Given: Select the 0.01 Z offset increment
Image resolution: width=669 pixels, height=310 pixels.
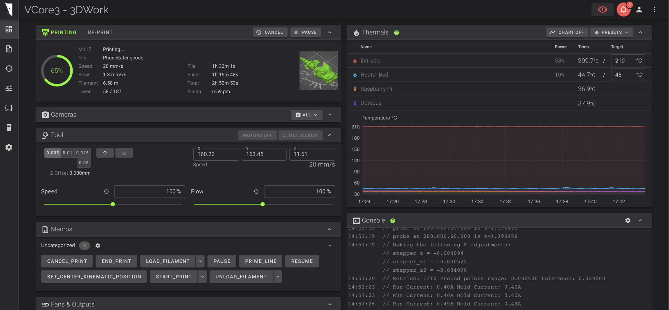Looking at the screenshot, I should point(68,153).
